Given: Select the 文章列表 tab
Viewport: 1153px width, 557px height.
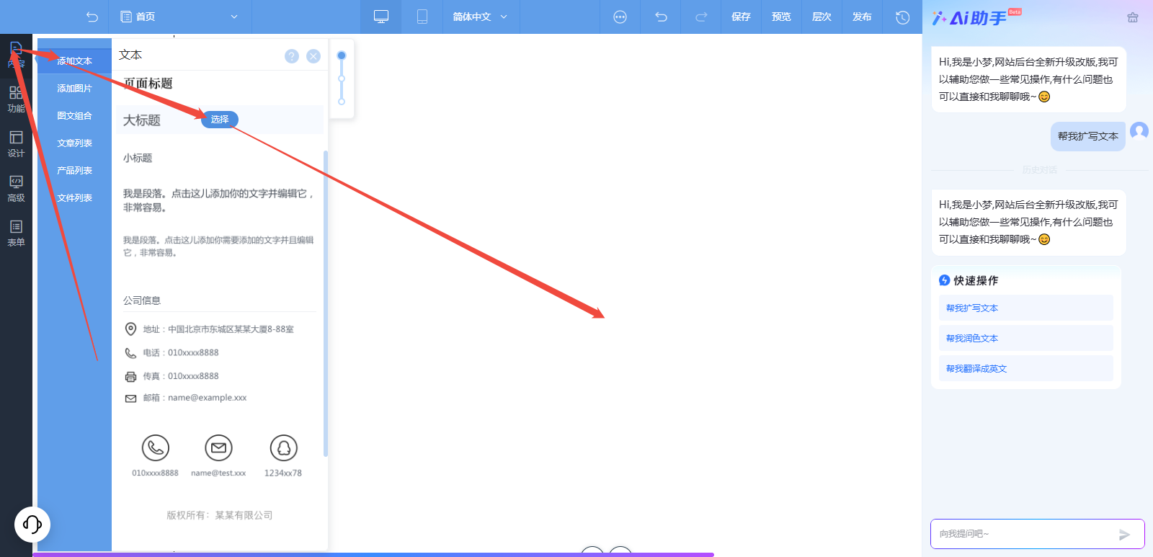Looking at the screenshot, I should [74, 143].
